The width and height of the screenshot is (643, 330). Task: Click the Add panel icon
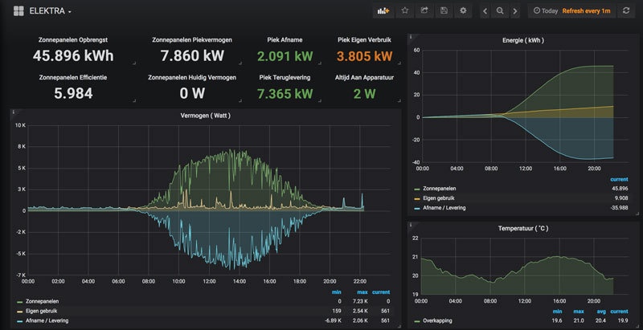tap(383, 11)
